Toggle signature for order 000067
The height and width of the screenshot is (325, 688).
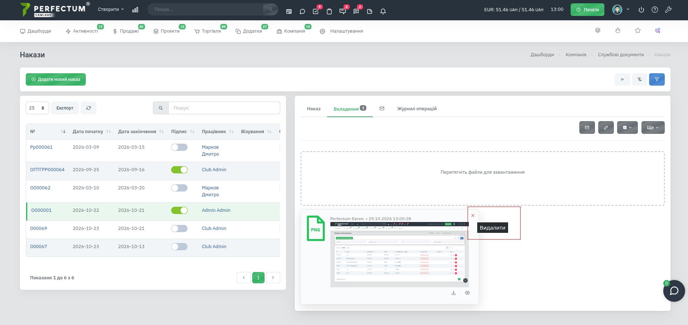tap(180, 247)
